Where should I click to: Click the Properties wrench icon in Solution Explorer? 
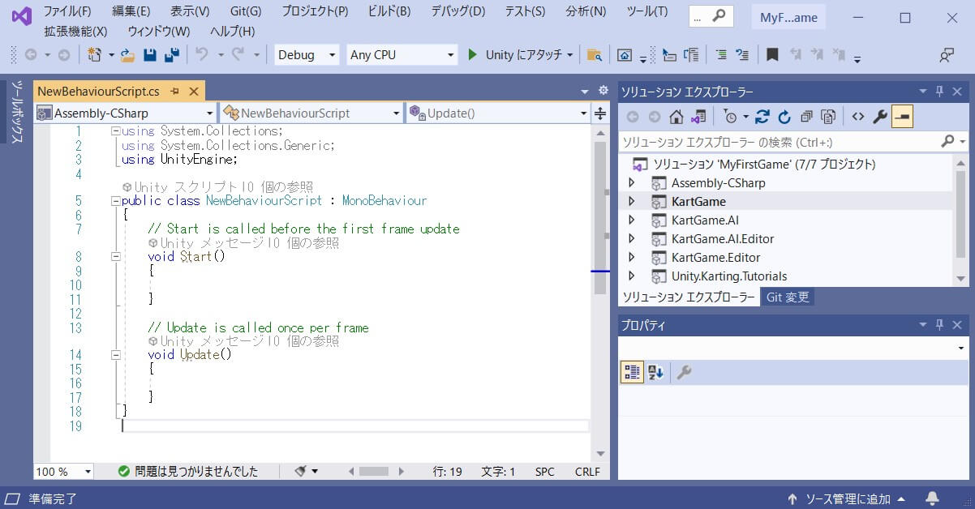point(878,116)
